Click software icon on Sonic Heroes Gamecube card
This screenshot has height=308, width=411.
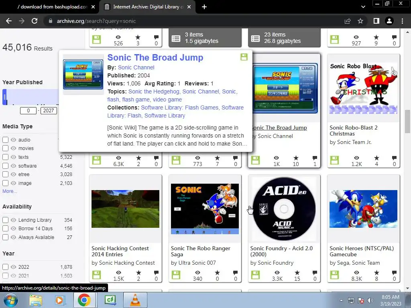coord(334,275)
